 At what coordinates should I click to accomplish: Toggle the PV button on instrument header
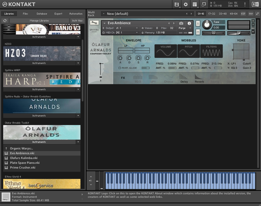point(253,32)
